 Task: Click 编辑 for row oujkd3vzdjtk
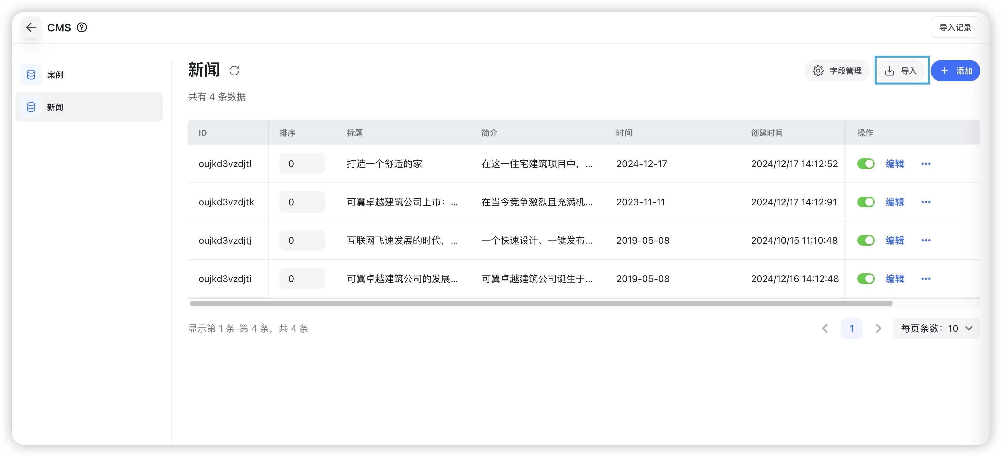pyautogui.click(x=895, y=202)
